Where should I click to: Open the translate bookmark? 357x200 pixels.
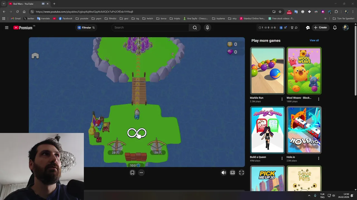pos(43,19)
